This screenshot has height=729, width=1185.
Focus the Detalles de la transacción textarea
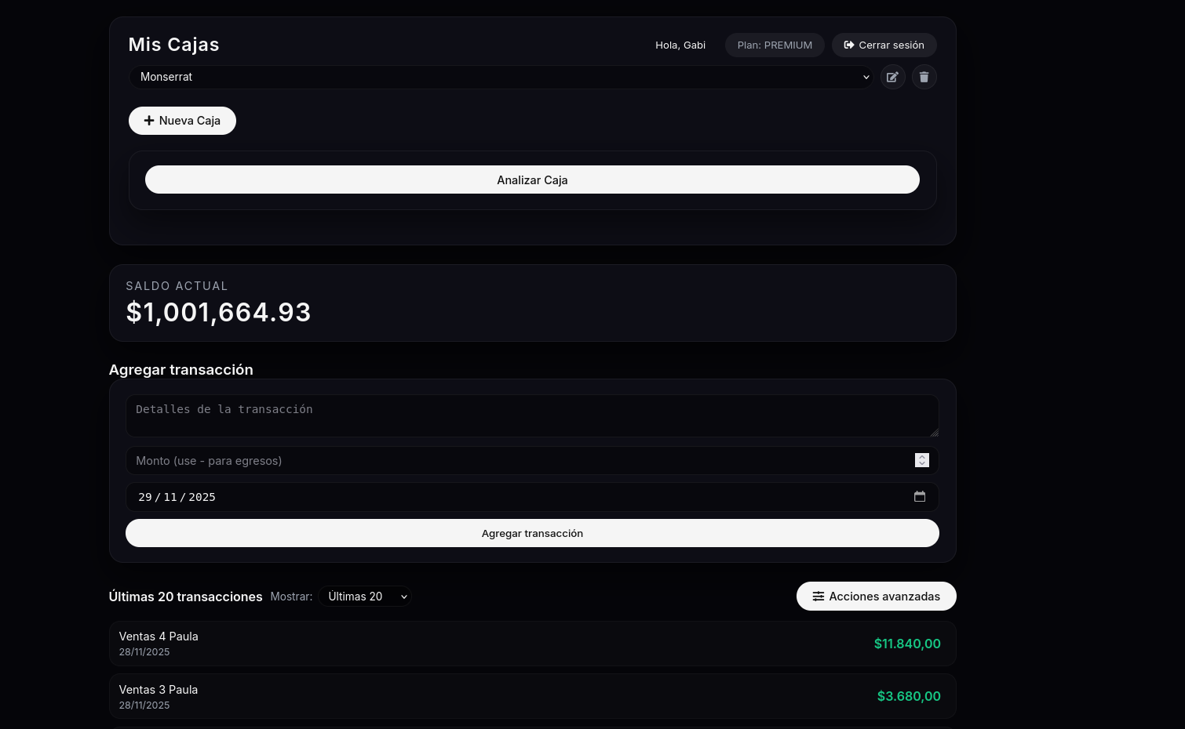point(532,415)
